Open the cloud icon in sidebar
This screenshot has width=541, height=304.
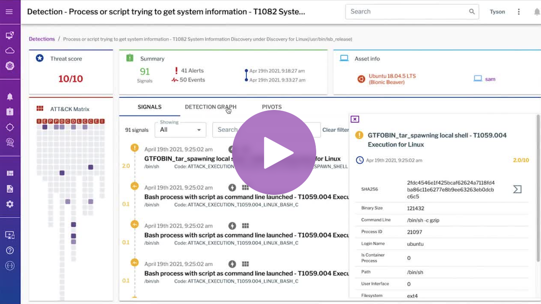(10, 51)
